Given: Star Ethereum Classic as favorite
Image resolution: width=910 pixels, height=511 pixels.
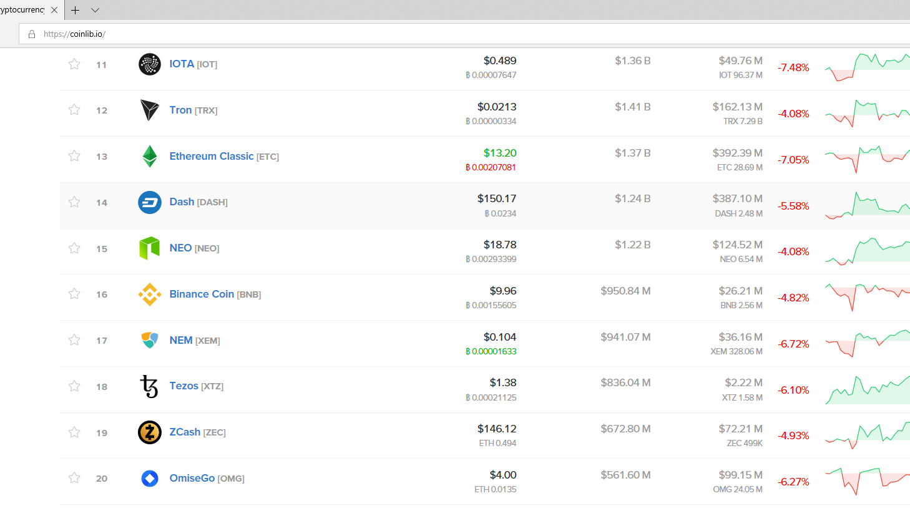Looking at the screenshot, I should [74, 156].
